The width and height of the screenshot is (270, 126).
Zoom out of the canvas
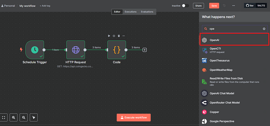[24, 118]
